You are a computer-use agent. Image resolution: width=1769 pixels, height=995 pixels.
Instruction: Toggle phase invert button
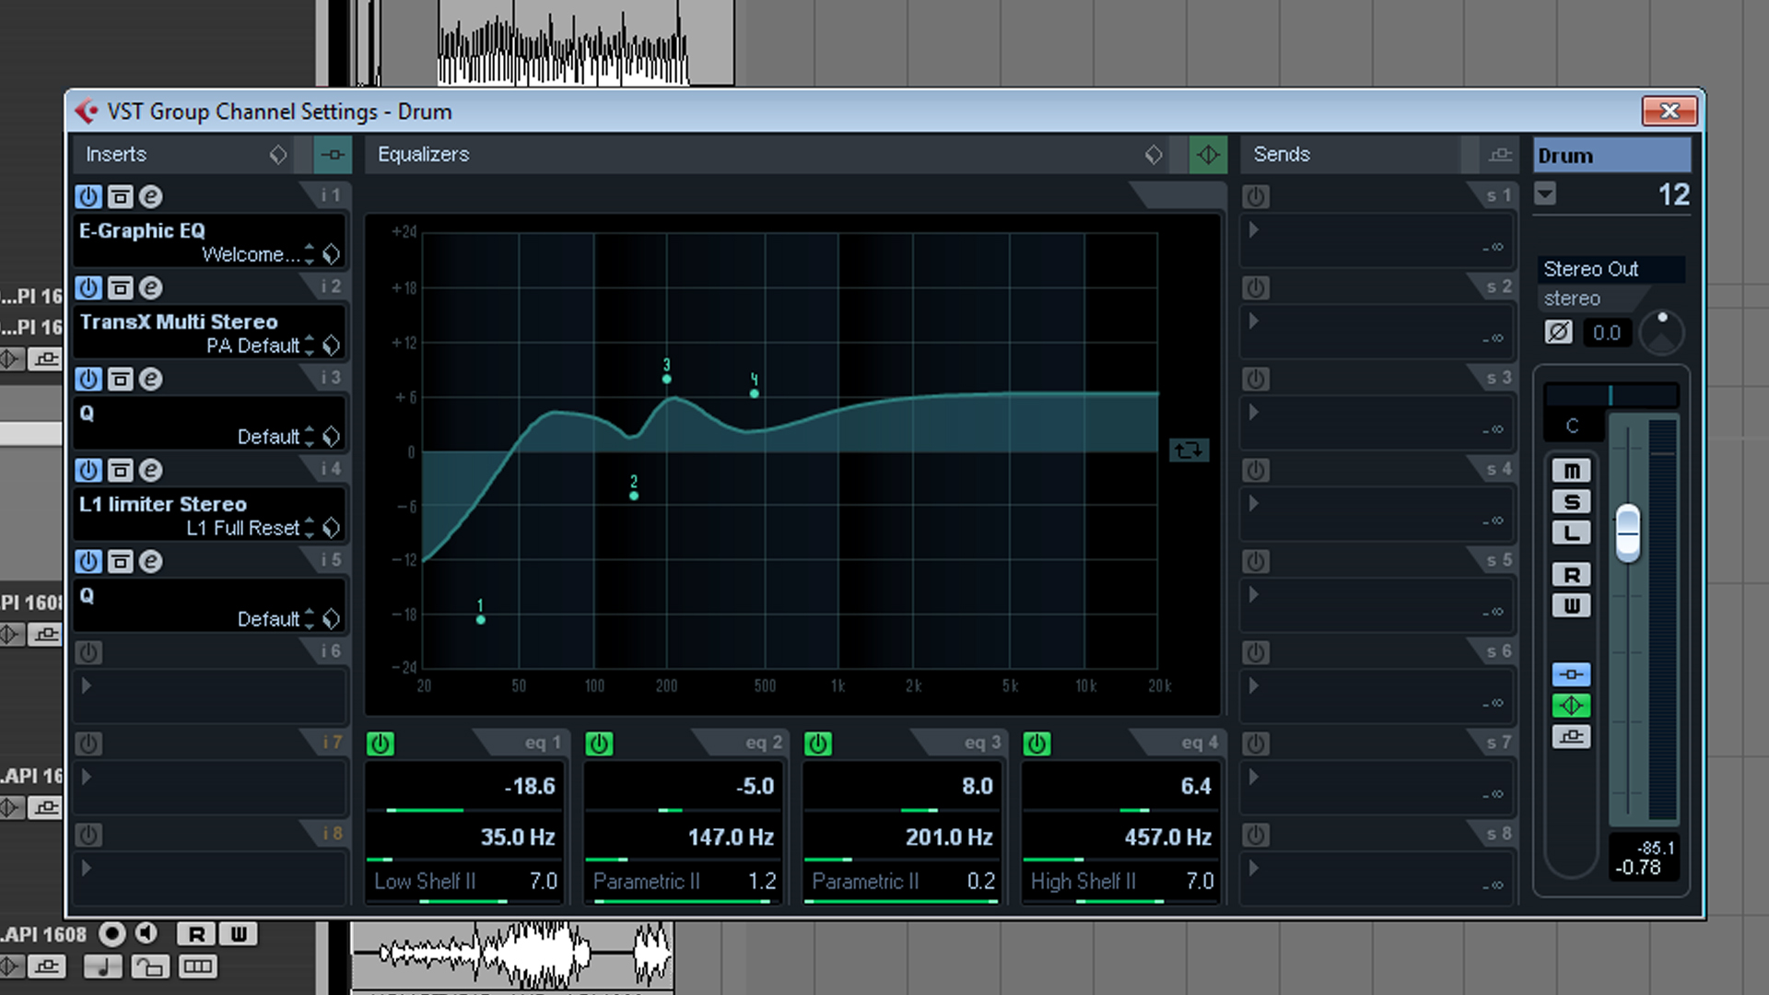point(1558,333)
